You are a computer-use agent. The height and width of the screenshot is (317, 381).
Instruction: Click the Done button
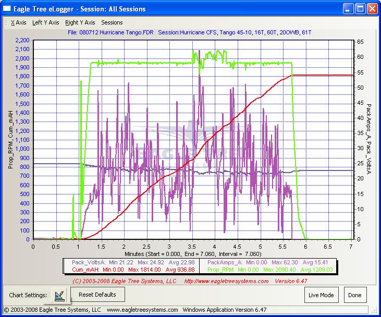tap(355, 295)
